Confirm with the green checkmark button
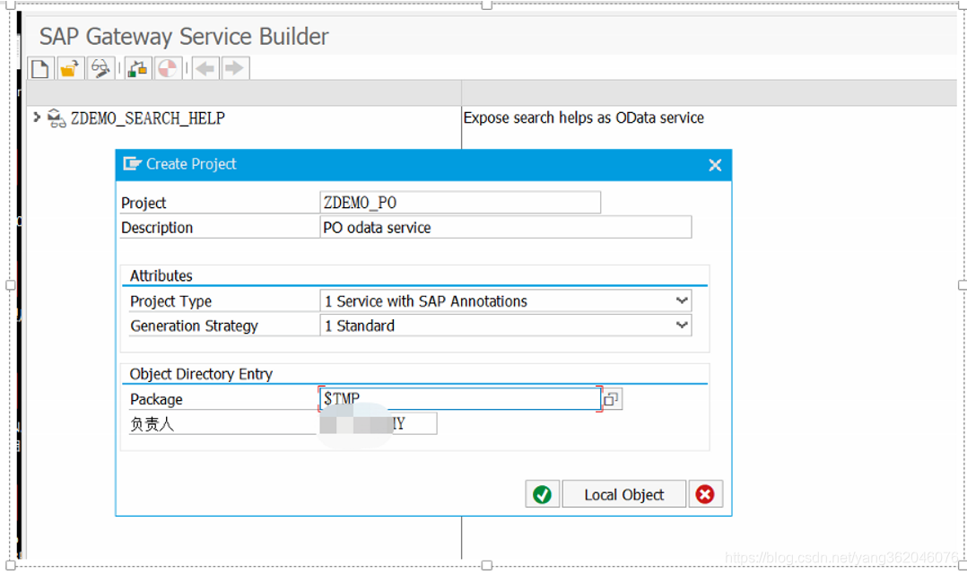The height and width of the screenshot is (574, 967). point(543,494)
